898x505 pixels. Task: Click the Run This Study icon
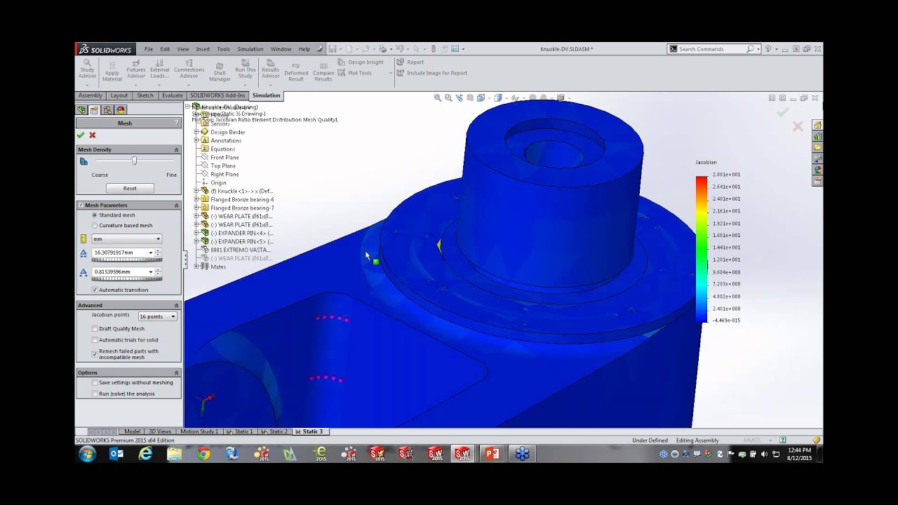[x=246, y=69]
